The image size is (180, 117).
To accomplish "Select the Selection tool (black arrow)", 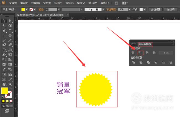I will [x=4, y=21].
